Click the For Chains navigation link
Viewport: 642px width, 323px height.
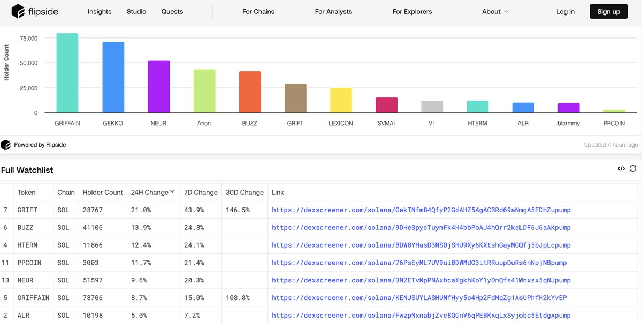(x=258, y=11)
